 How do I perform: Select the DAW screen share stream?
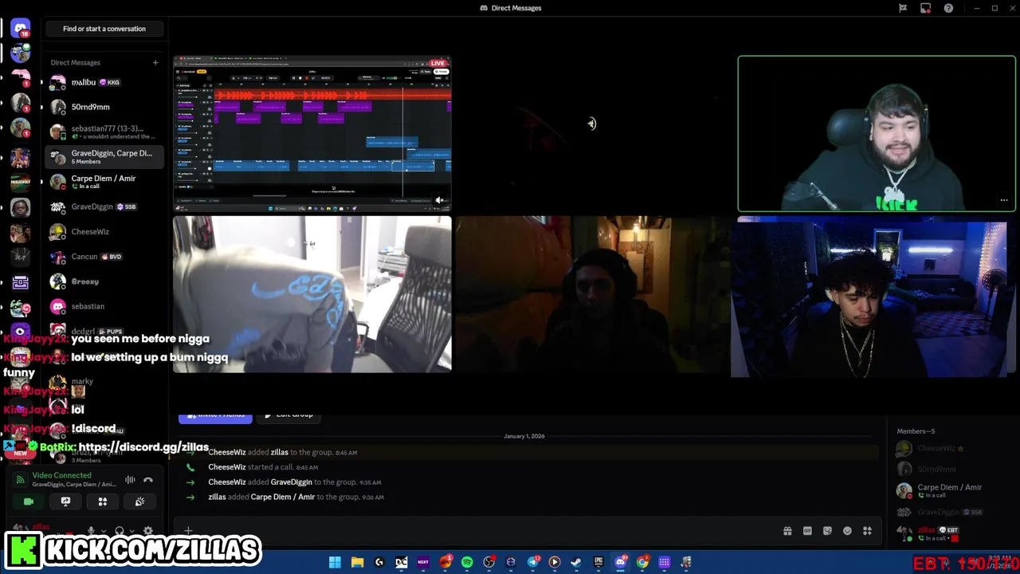[312, 134]
